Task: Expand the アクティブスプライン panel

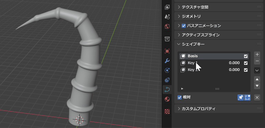Action: click(179, 35)
